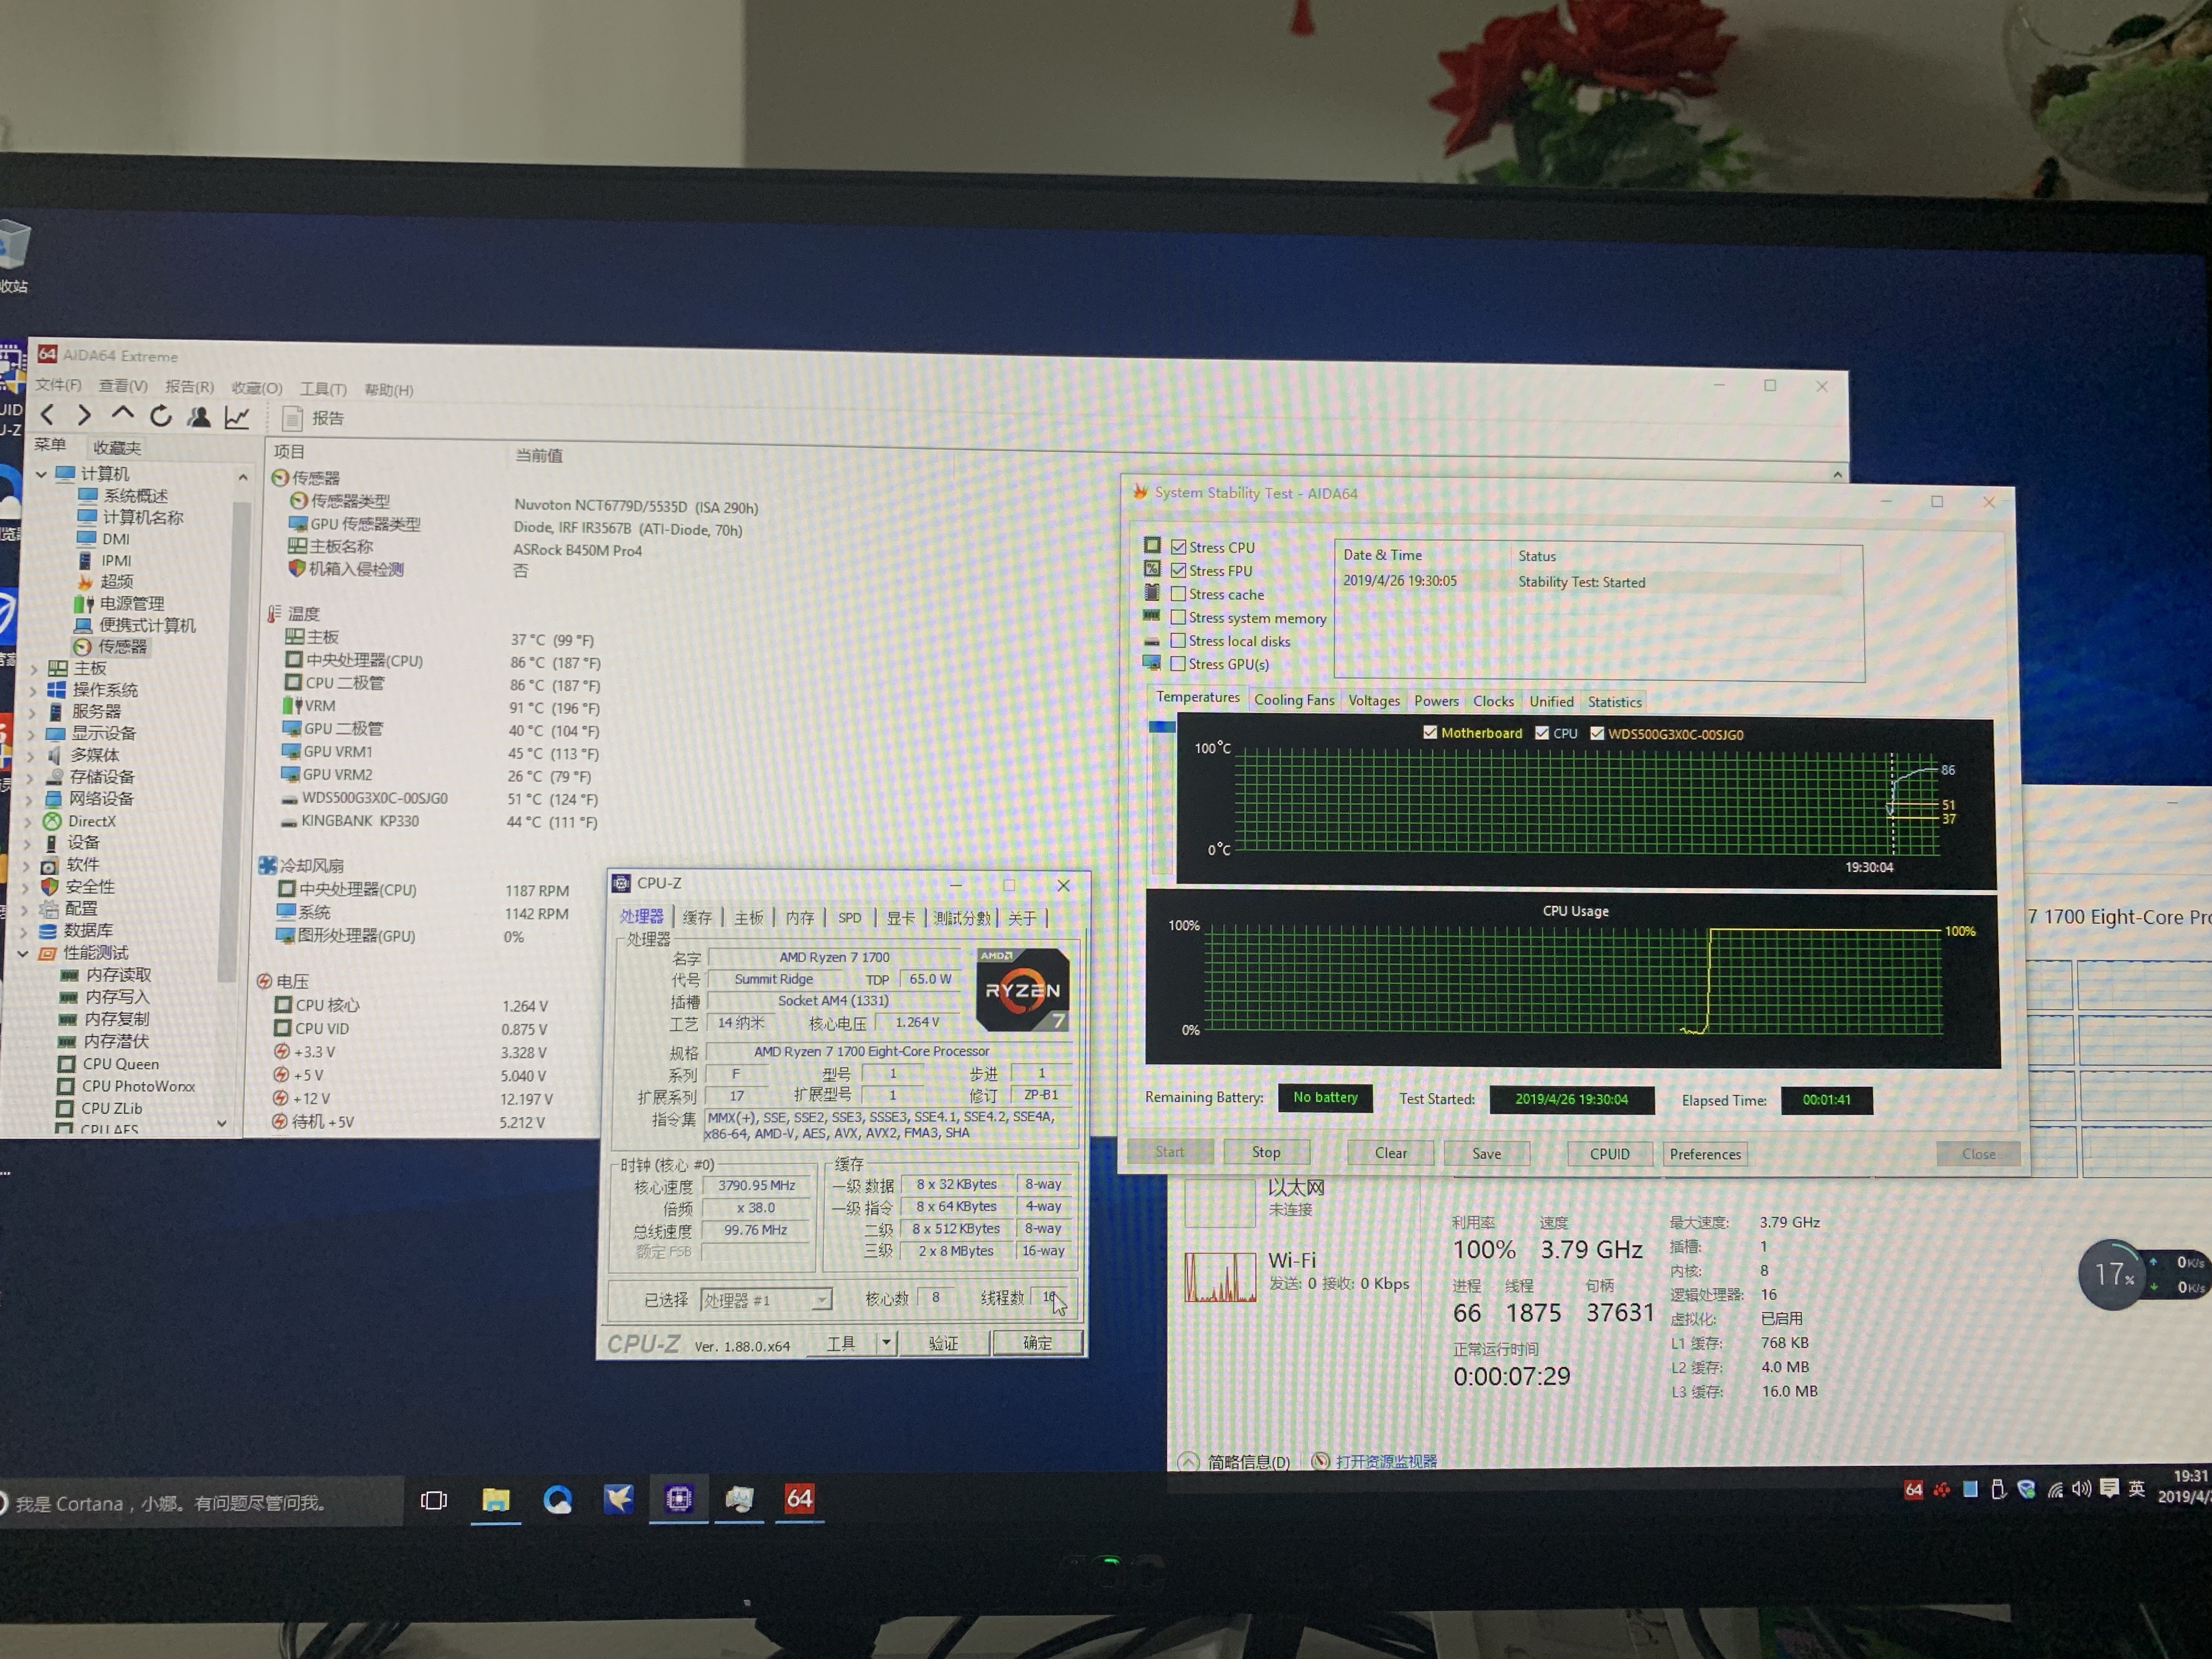Click the CPU-Z 验证 button
The height and width of the screenshot is (1659, 2212).
click(943, 1343)
